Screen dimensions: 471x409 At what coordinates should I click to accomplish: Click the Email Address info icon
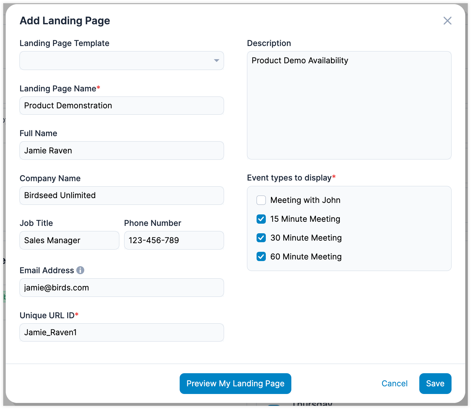click(80, 270)
